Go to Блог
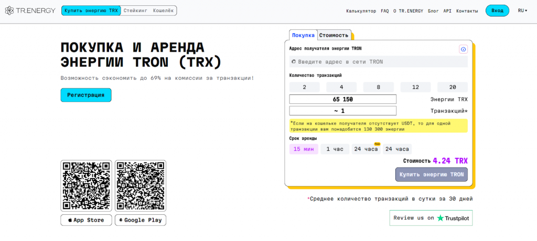The height and width of the screenshot is (241, 537). pos(433,11)
